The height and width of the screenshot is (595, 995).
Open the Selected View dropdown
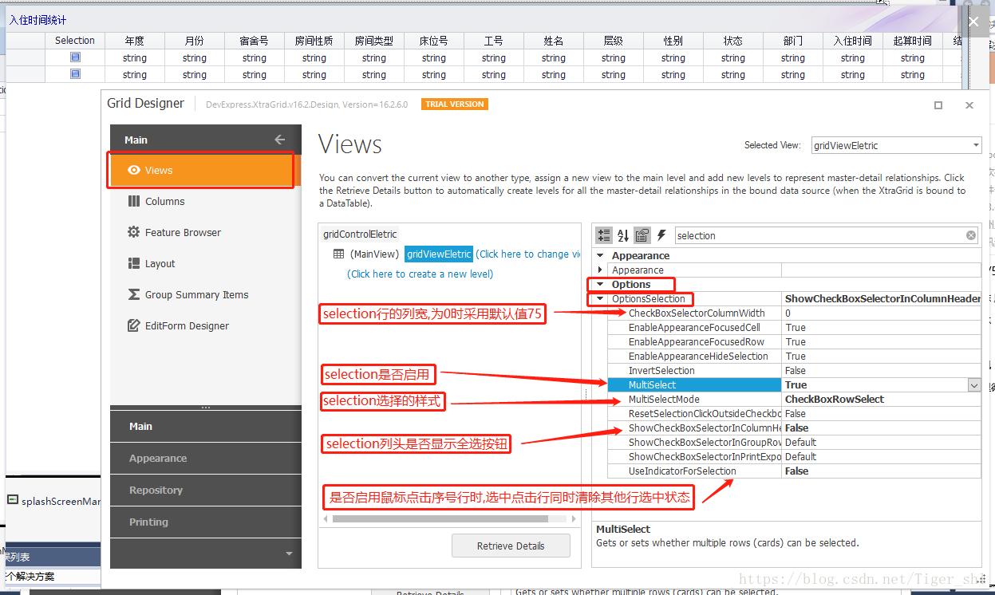[x=976, y=145]
